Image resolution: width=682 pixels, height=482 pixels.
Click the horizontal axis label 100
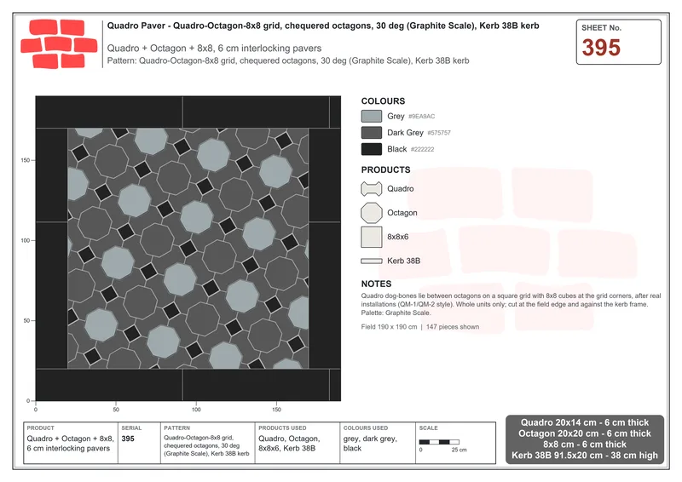tap(196, 410)
